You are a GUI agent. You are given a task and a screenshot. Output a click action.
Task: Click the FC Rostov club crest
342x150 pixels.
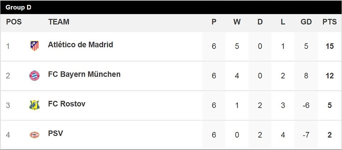pos(34,105)
